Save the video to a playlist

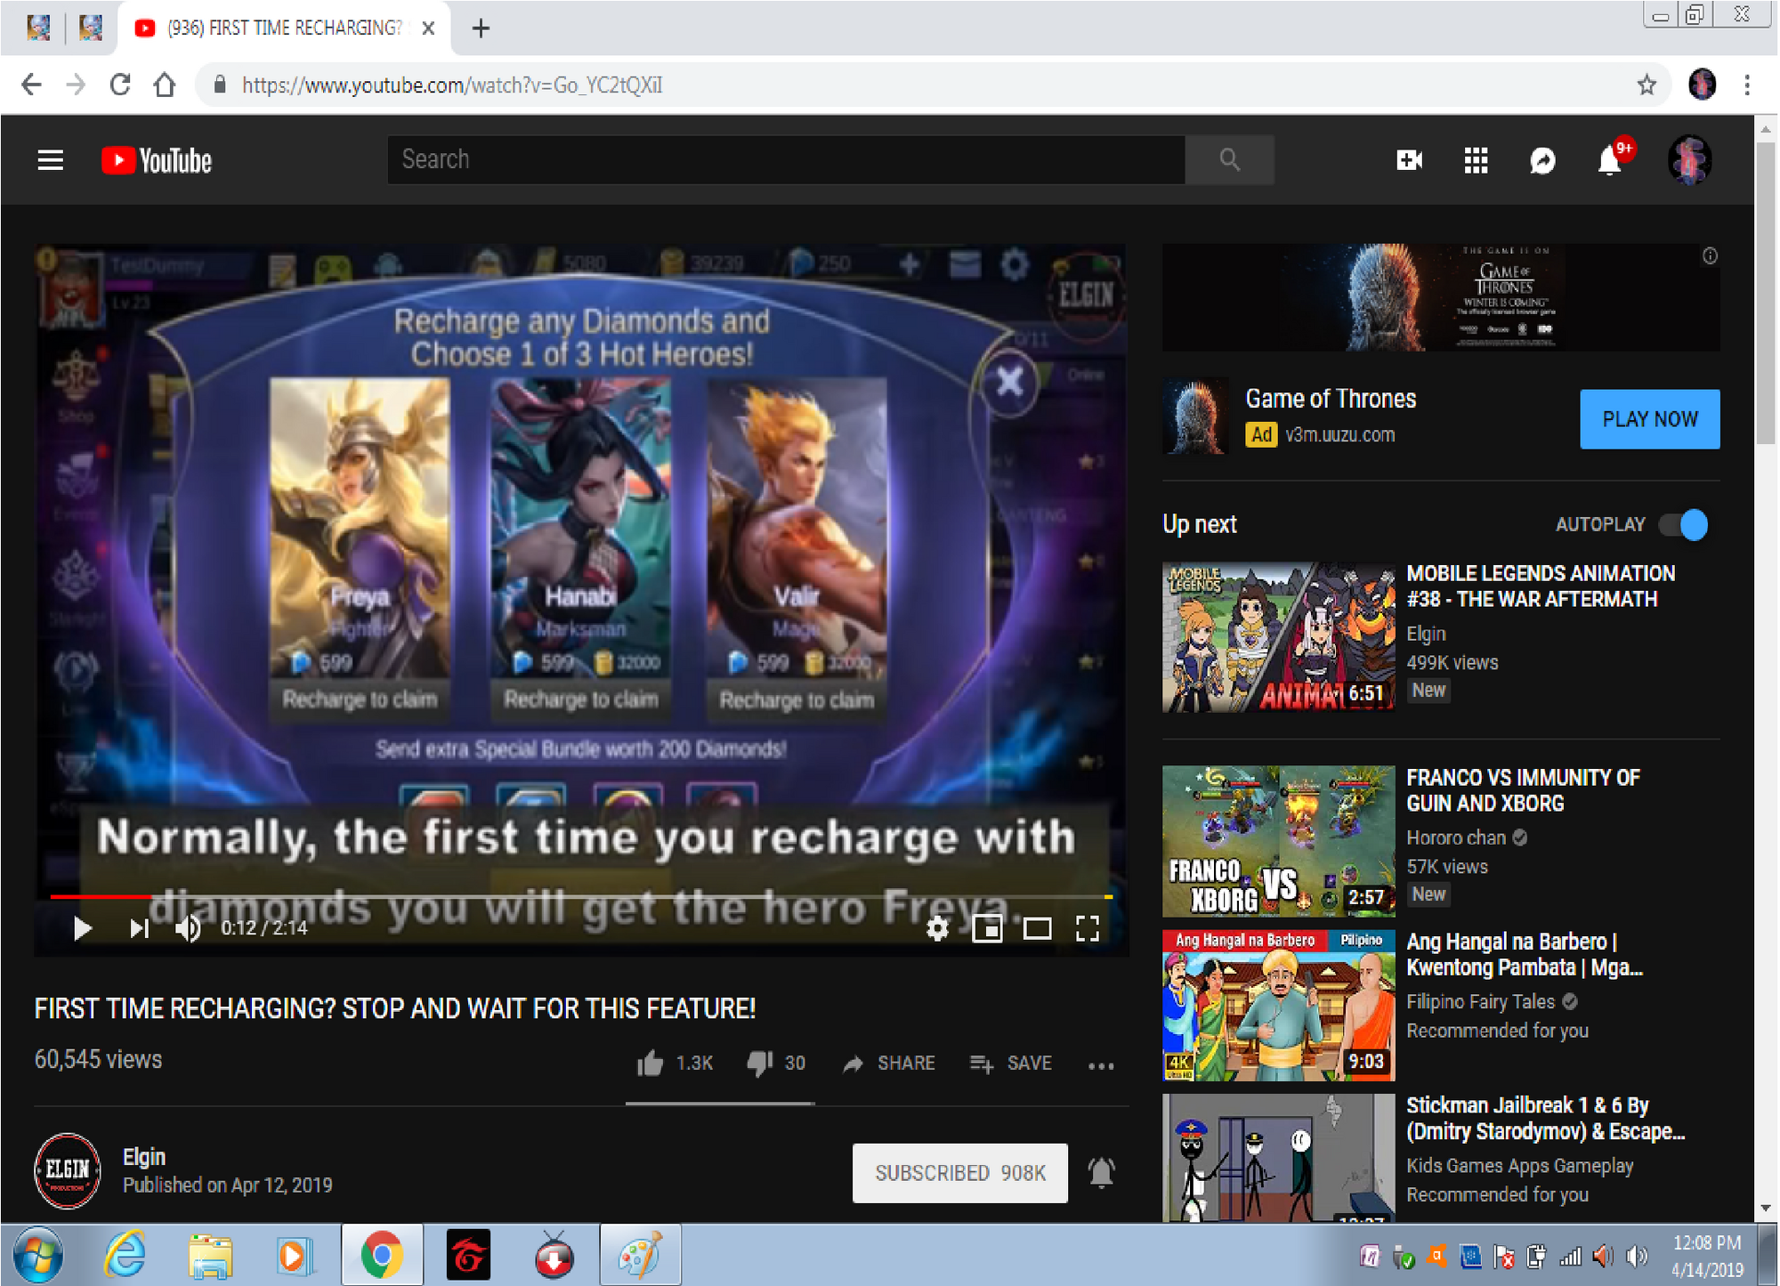1010,1063
